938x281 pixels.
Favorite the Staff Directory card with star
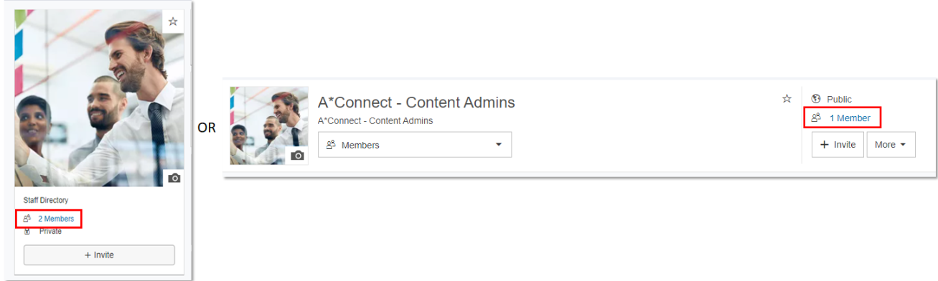173,22
